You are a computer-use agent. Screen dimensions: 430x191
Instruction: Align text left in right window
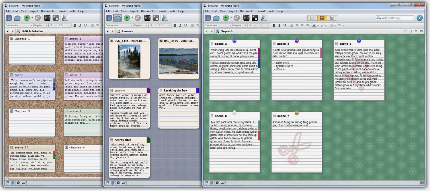pyautogui.click(x=292, y=25)
